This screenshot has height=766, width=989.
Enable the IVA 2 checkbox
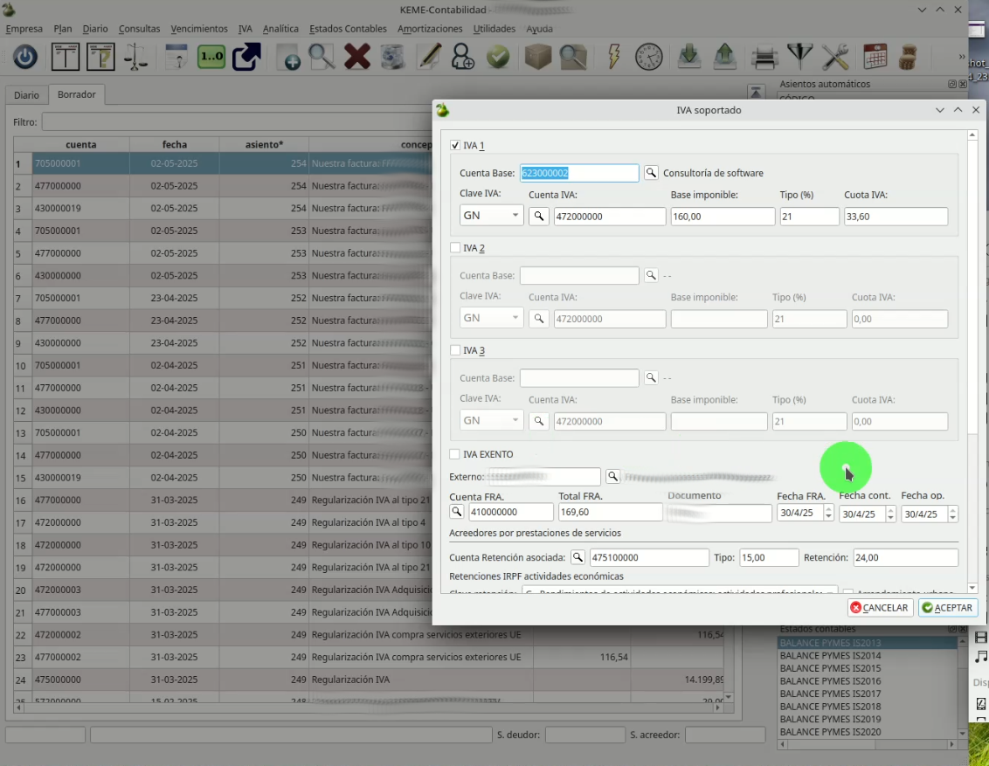[x=455, y=248]
